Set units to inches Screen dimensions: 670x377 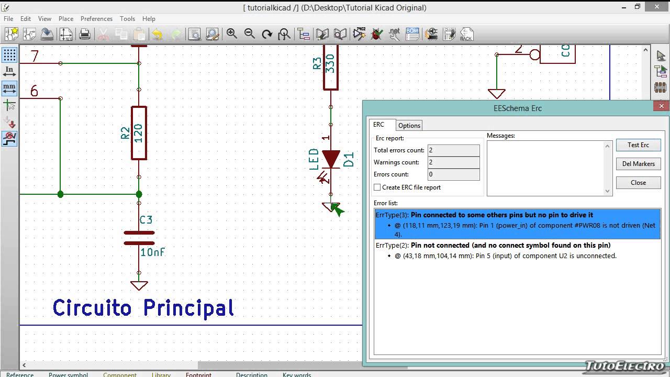(9, 72)
